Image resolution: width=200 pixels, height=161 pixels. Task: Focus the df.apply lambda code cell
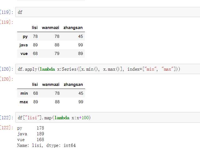coord(108,69)
